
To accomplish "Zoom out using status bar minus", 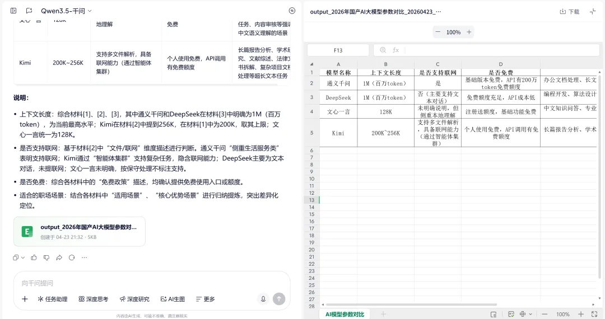I will 544,315.
